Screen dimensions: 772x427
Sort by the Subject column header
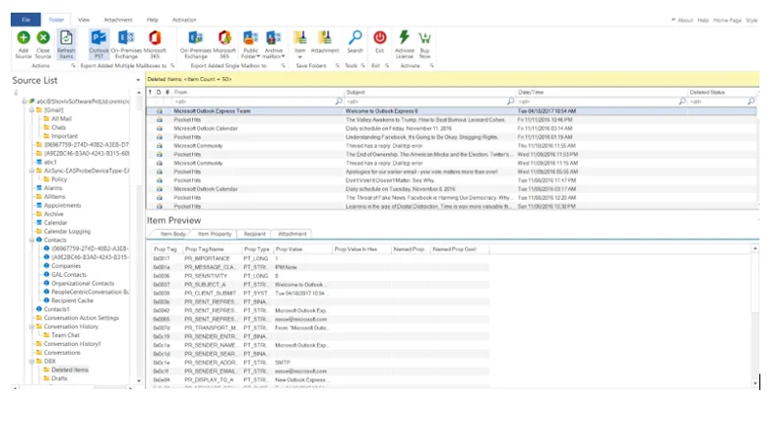tap(429, 92)
